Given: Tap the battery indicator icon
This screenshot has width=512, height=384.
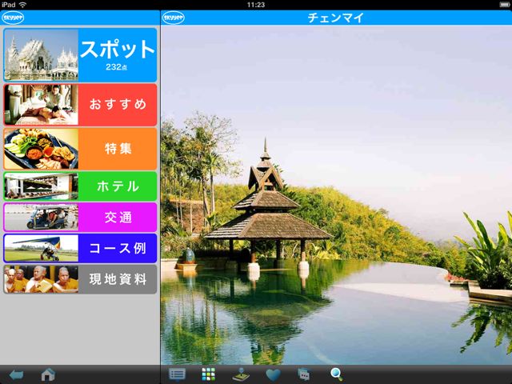Looking at the screenshot, I should [x=505, y=5].
